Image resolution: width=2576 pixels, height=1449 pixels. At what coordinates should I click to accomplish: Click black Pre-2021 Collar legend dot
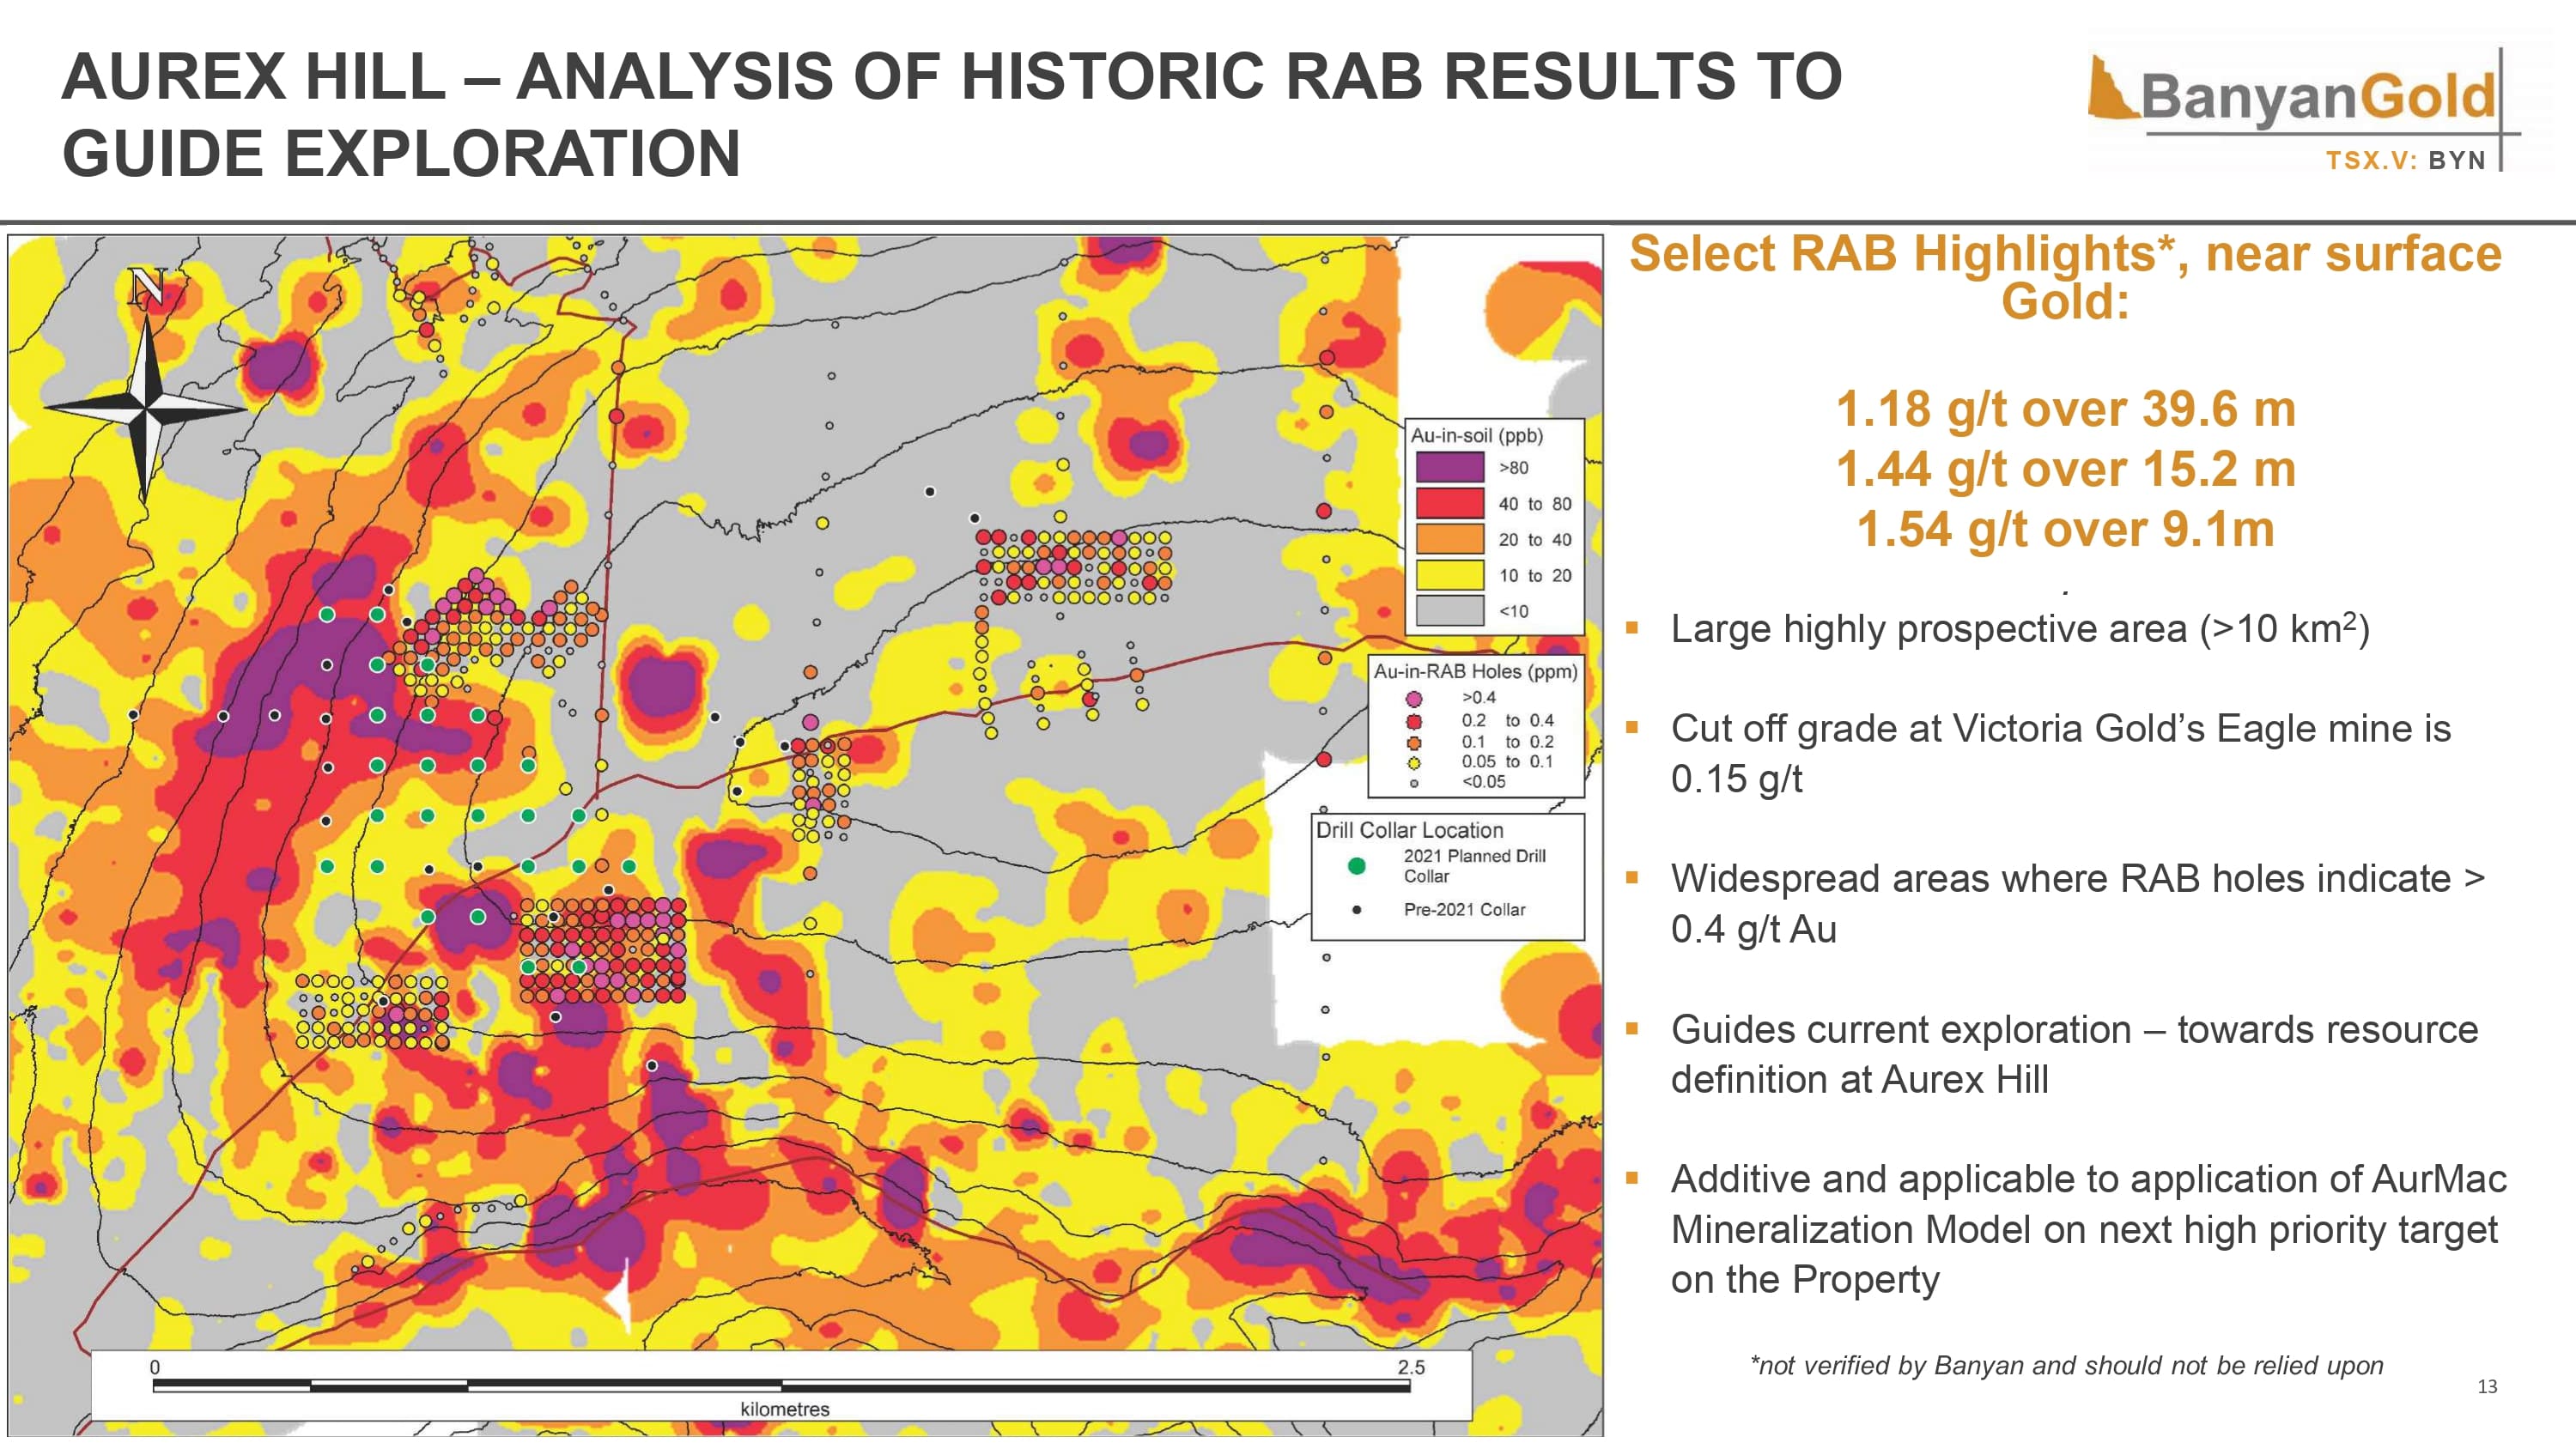coord(1357,910)
